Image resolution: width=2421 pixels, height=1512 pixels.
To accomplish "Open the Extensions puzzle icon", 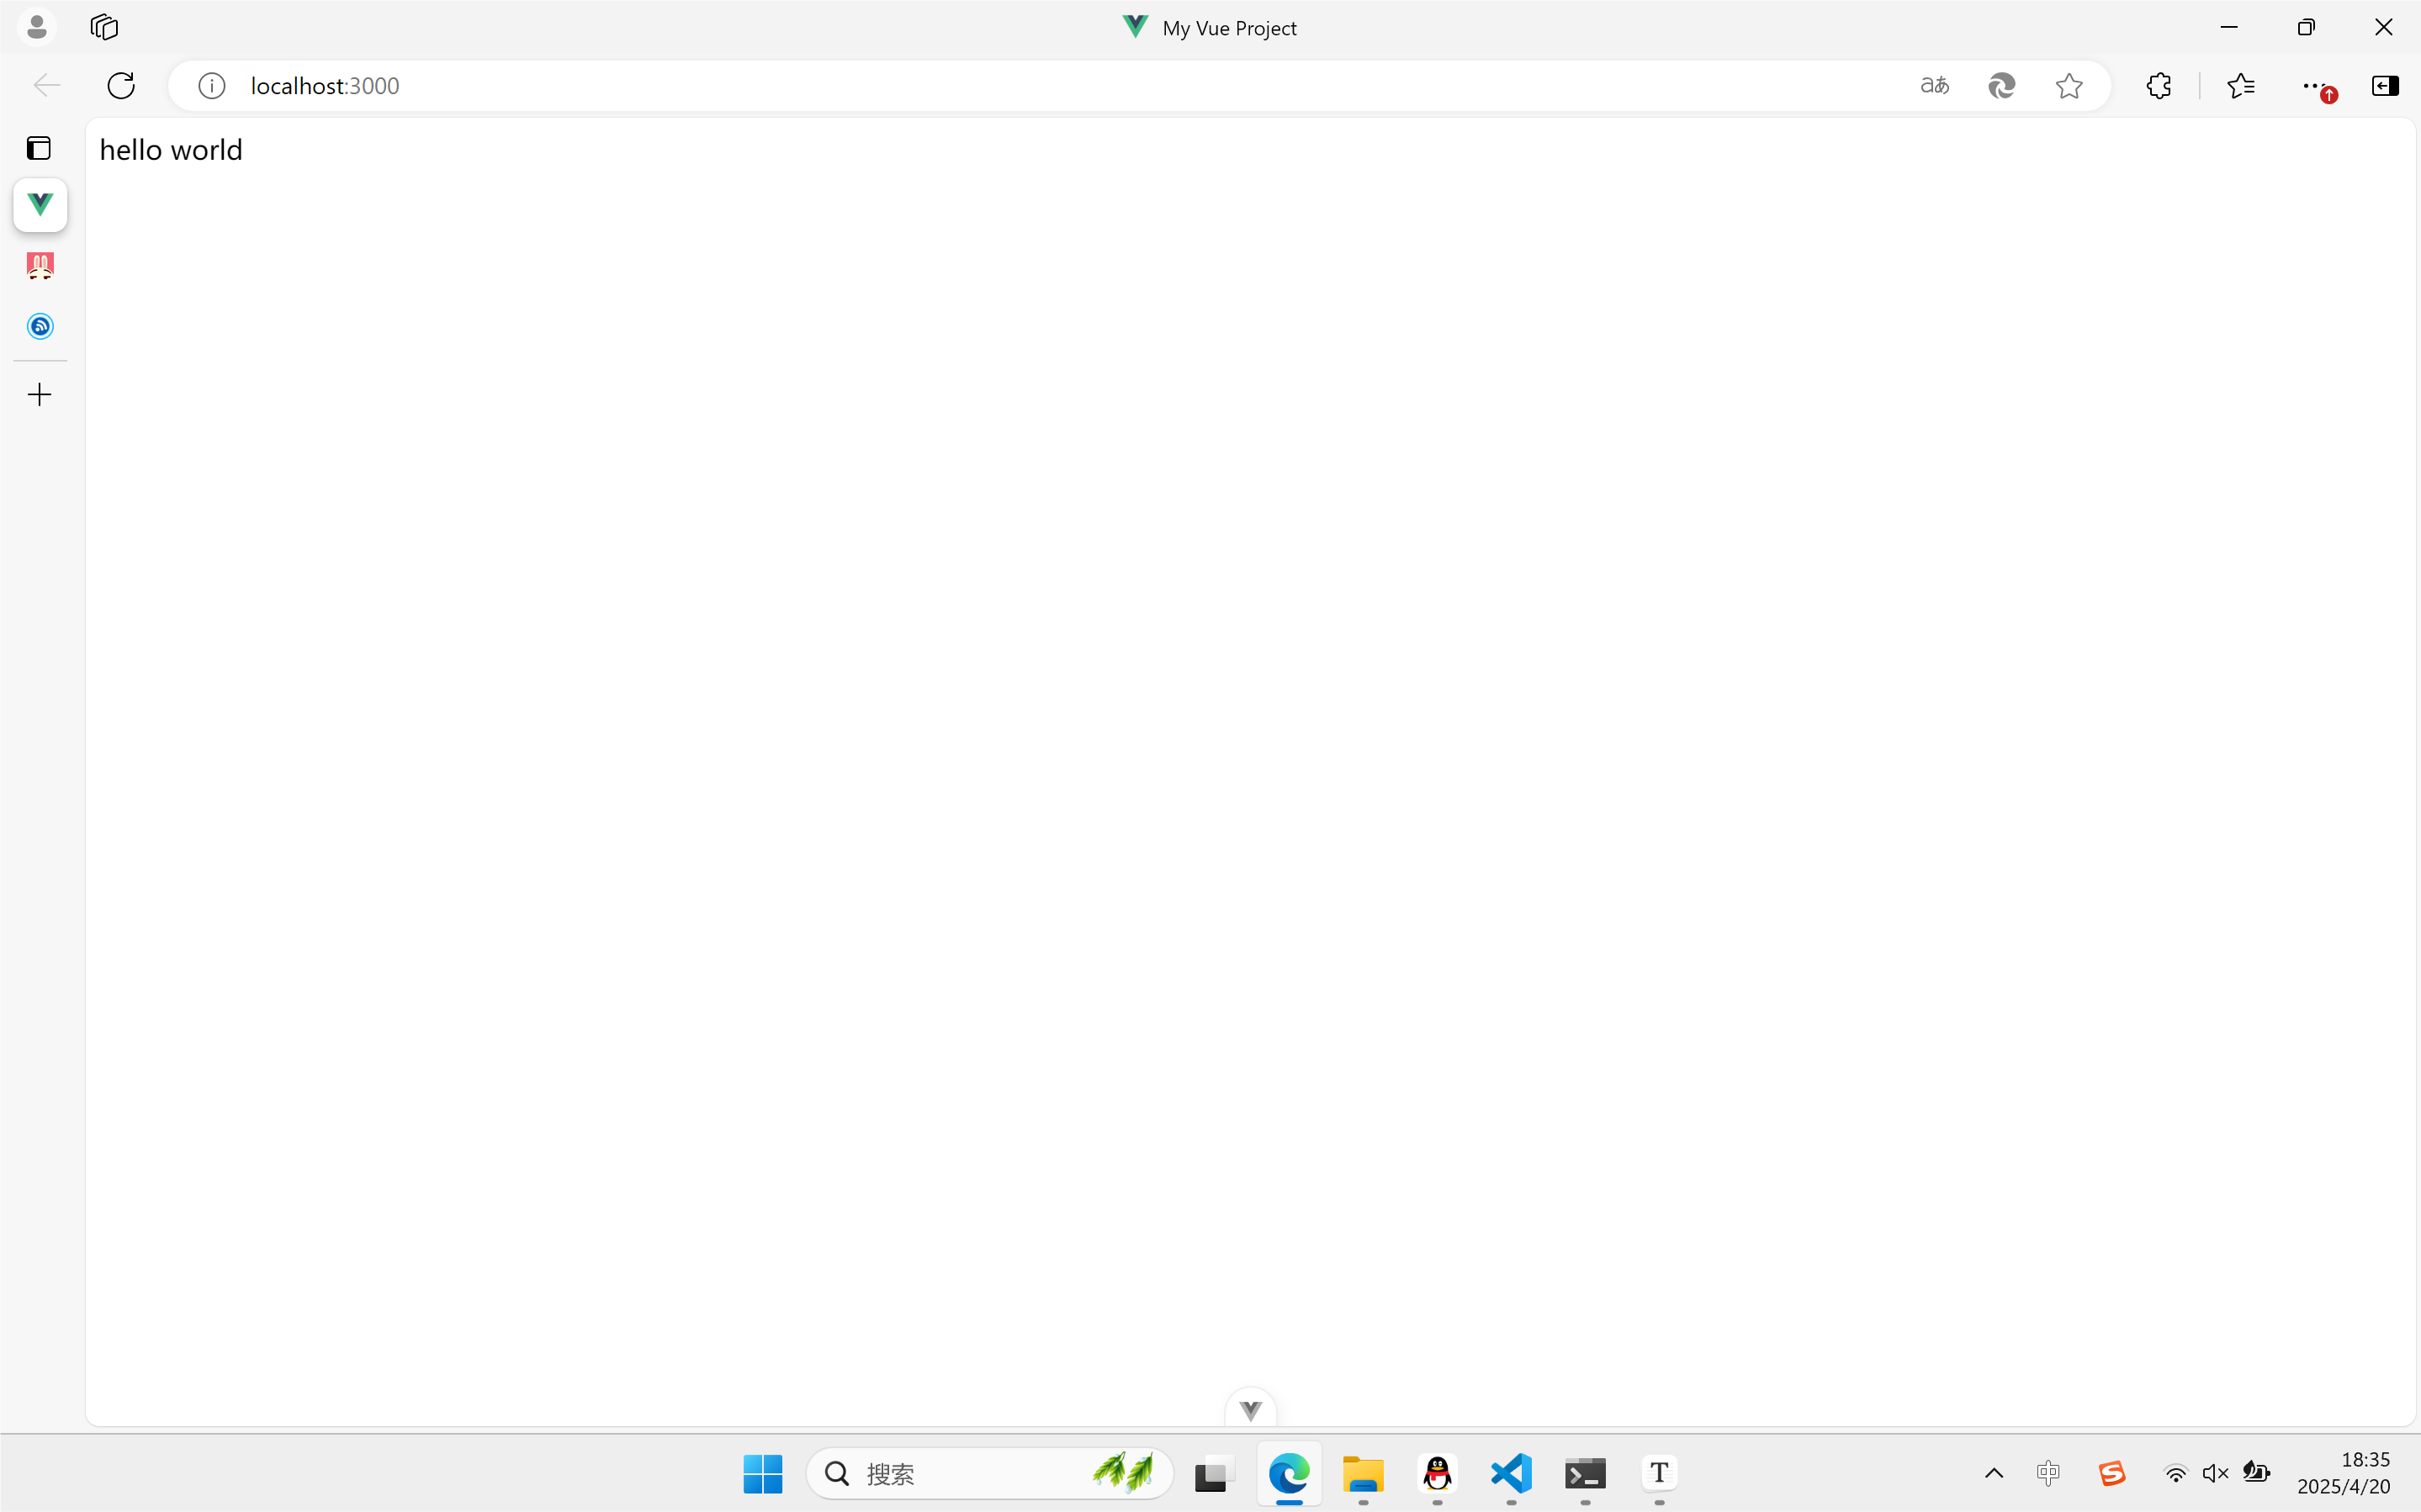I will 2158,86.
